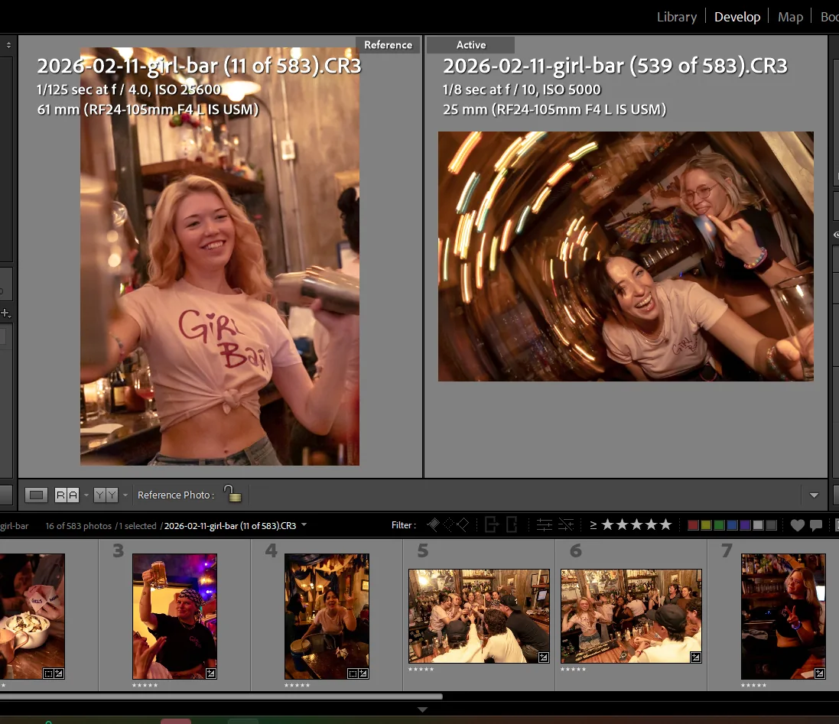839x724 pixels.
Task: Open the Map module
Action: tap(790, 16)
